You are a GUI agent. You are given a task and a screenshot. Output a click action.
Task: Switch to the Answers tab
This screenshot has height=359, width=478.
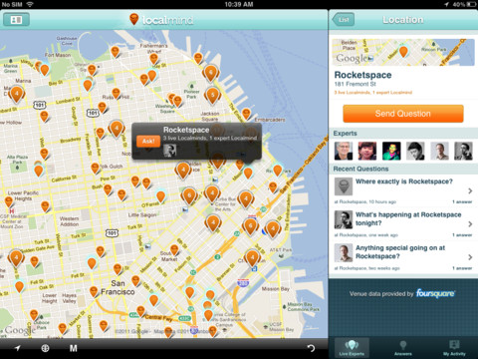coord(403,348)
